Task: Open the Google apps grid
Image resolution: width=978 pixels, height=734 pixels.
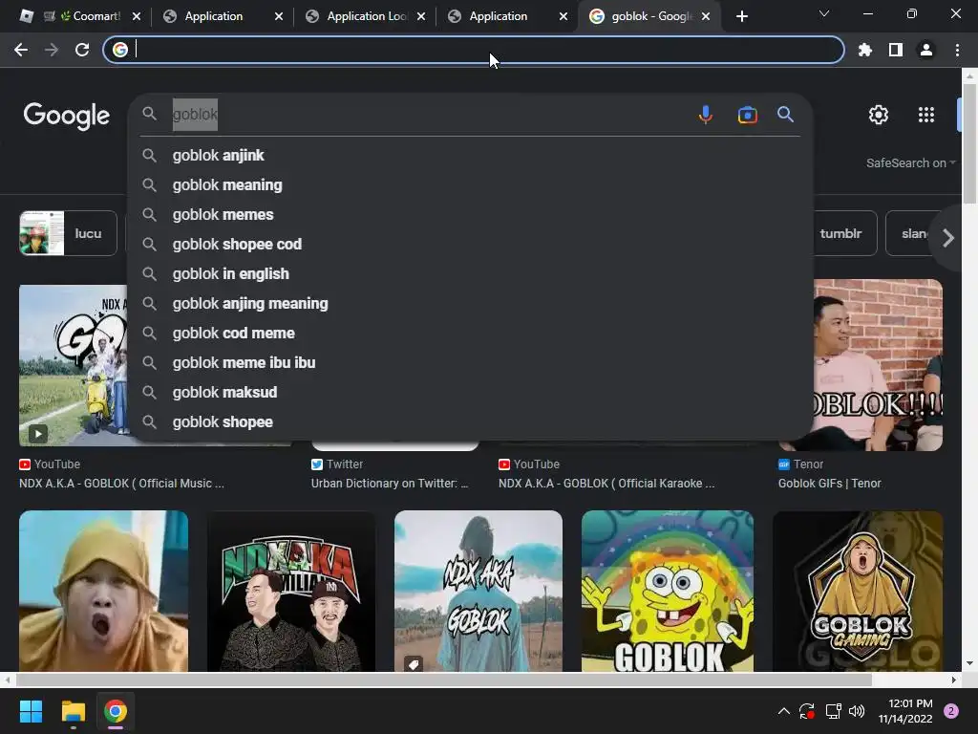Action: click(x=926, y=115)
